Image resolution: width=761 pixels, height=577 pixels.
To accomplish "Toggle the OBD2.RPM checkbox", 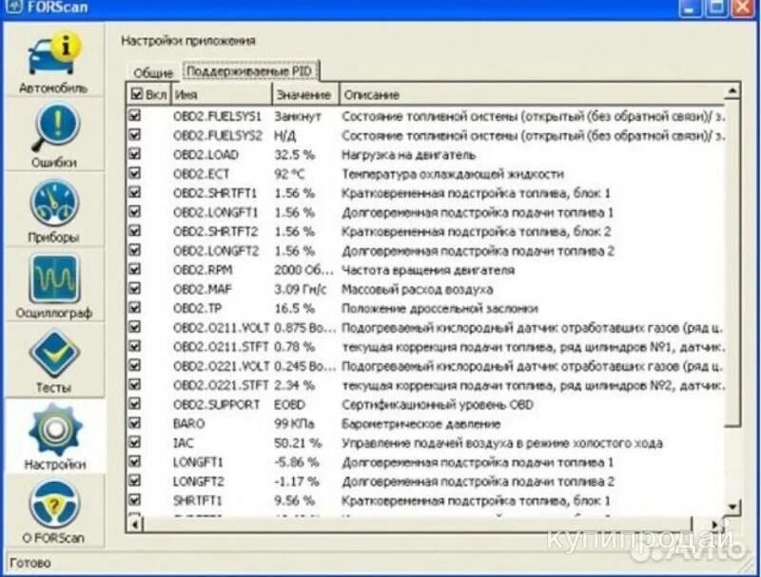I will pyautogui.click(x=135, y=270).
